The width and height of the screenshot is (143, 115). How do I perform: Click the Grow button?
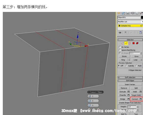pos(137,56)
